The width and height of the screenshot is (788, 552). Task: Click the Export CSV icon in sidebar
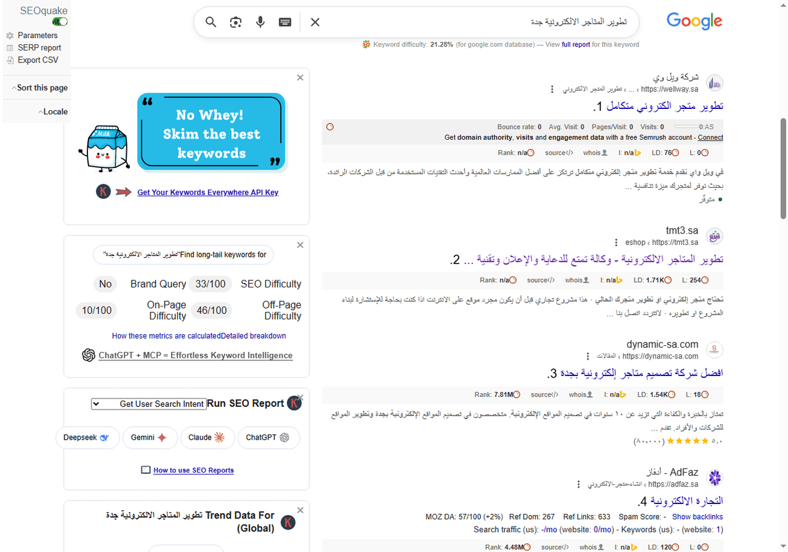[11, 60]
